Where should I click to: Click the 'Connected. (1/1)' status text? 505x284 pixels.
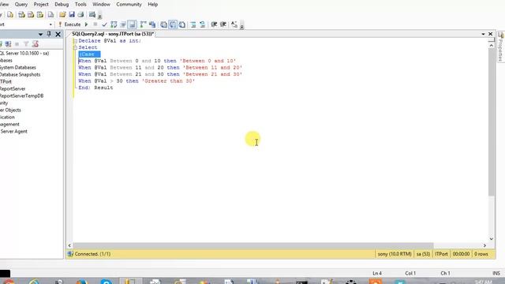92,254
